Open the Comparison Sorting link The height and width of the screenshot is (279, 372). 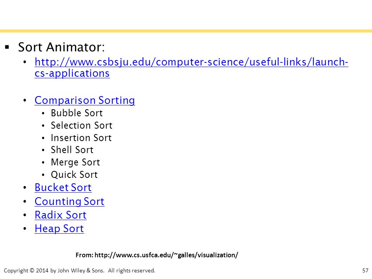[x=85, y=101]
